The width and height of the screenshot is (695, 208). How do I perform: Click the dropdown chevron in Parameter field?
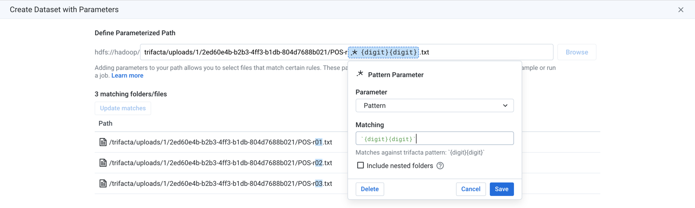[x=505, y=105]
